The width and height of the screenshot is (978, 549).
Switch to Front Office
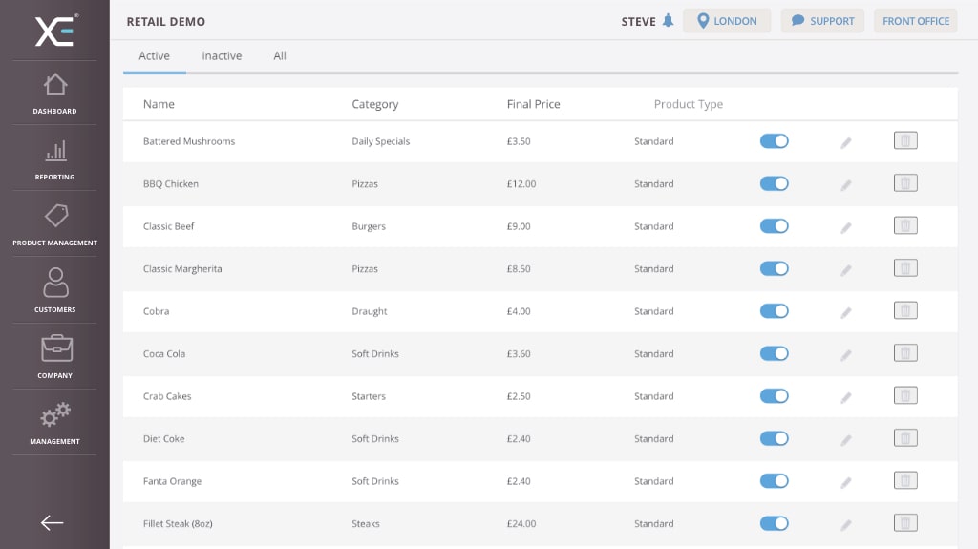click(915, 21)
